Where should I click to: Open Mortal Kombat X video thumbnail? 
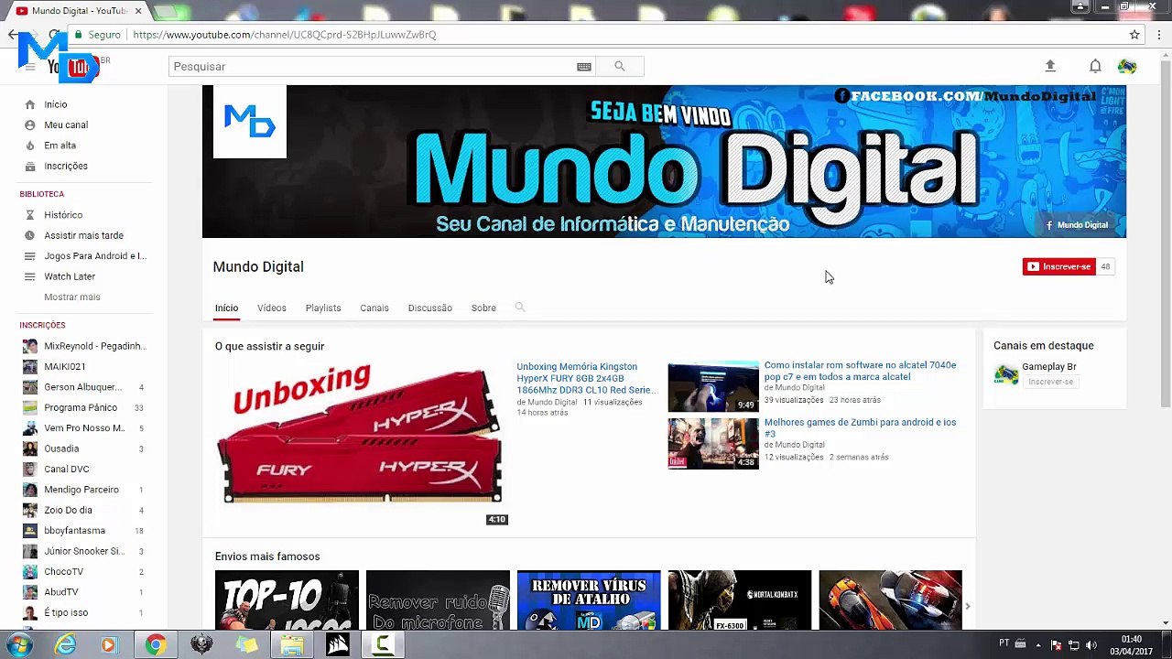[x=740, y=600]
